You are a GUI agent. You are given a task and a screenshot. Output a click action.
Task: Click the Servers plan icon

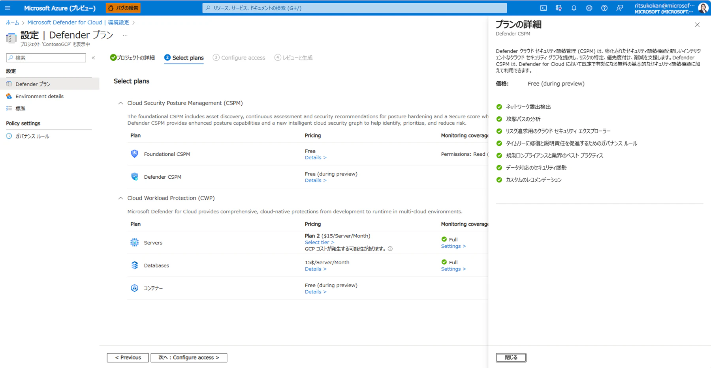click(x=135, y=243)
